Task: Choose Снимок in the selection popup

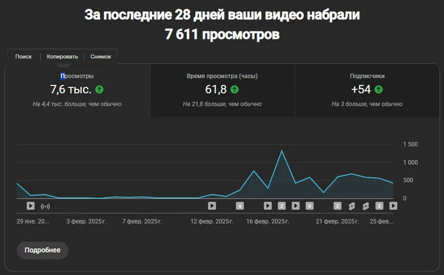Action: pos(100,56)
